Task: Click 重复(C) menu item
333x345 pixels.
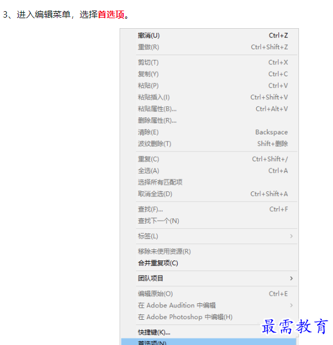Action: 209,159
